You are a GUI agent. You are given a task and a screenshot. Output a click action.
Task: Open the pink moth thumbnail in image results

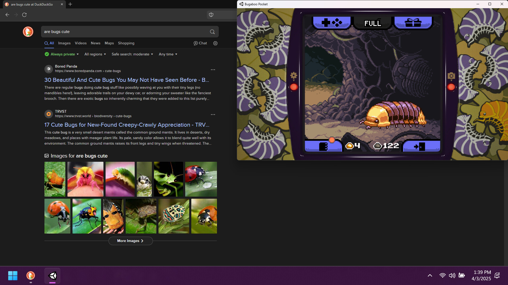click(x=85, y=179)
